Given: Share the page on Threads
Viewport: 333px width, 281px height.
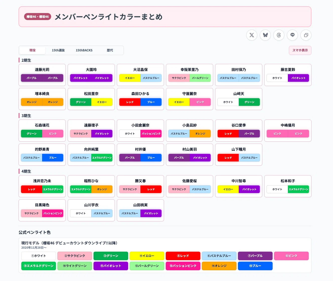Looking at the screenshot, I should click(279, 35).
